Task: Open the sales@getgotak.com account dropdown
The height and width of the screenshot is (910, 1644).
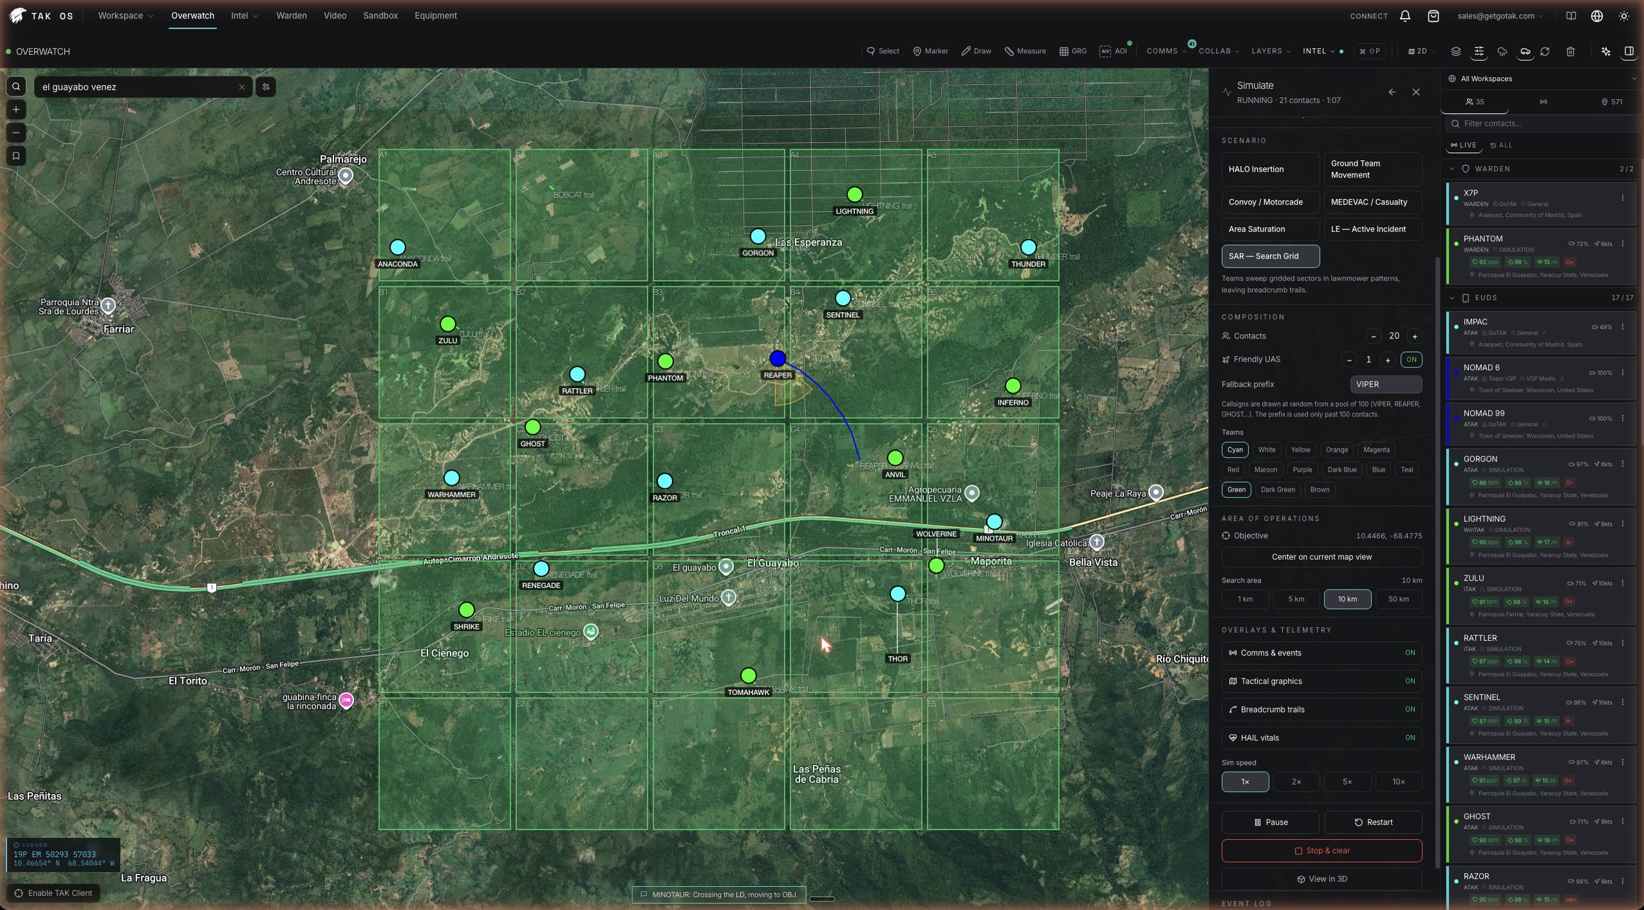Action: coord(1500,16)
